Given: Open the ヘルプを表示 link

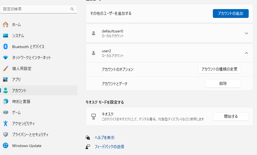Looking at the screenshot, I should pyautogui.click(x=104, y=138).
